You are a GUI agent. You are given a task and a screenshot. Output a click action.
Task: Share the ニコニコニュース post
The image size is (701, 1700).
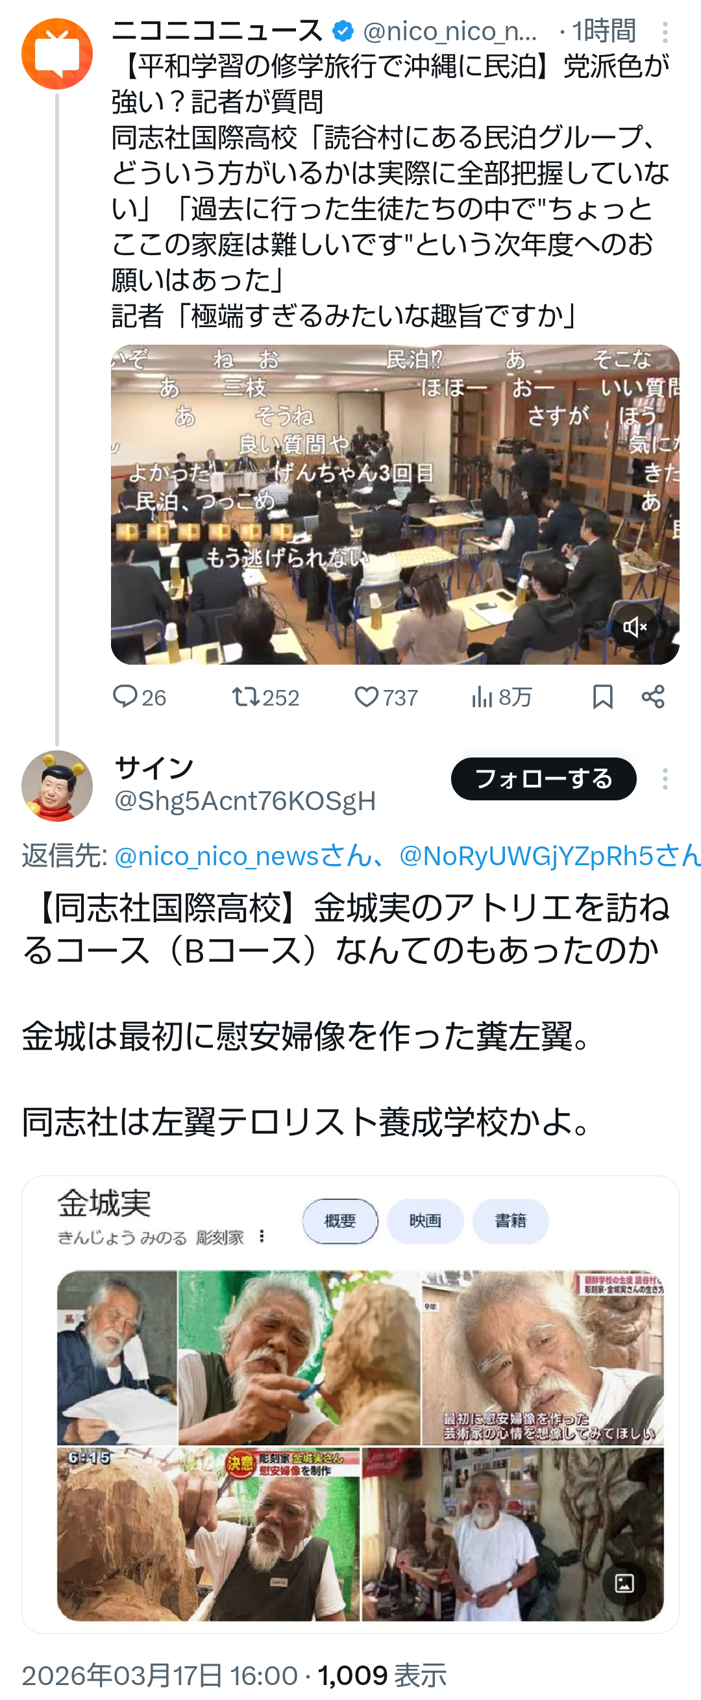coord(653,697)
